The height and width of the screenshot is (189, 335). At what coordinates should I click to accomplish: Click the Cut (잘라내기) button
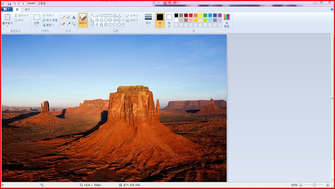22,15
